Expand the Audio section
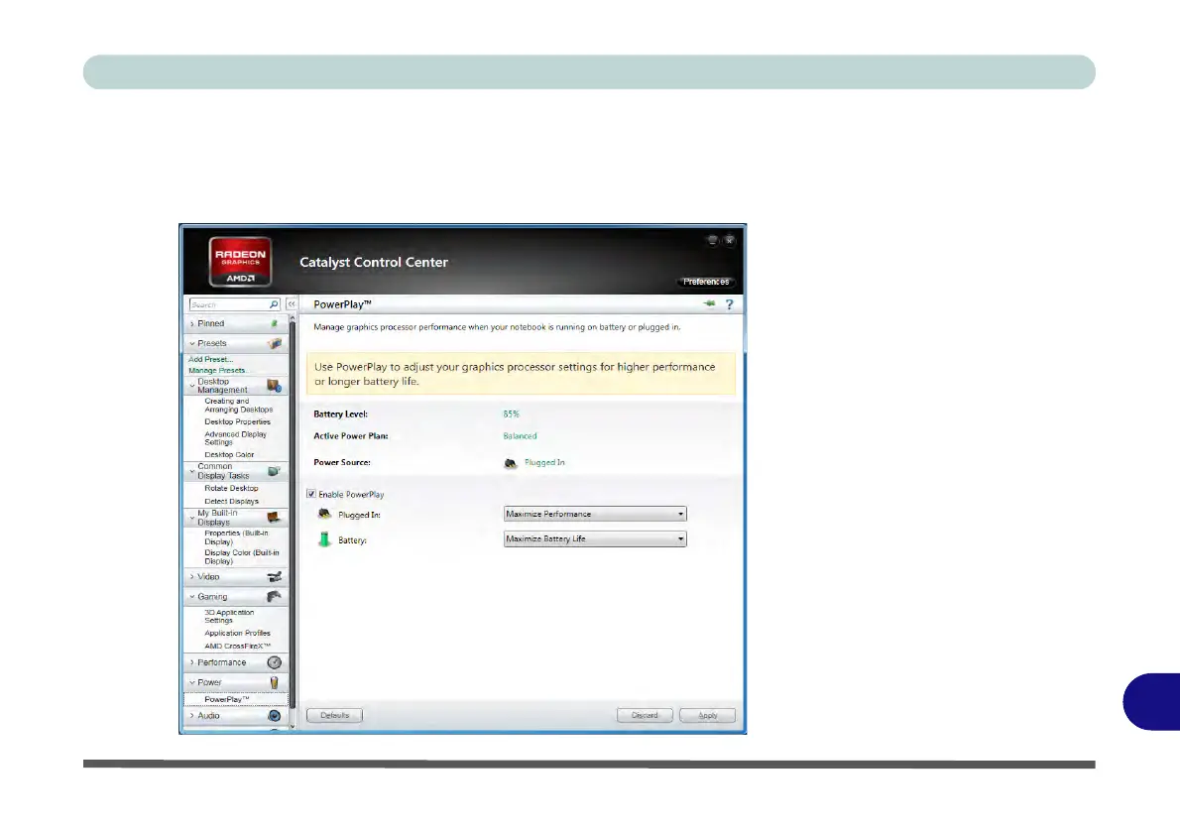This screenshot has height=831, width=1180. 192,715
